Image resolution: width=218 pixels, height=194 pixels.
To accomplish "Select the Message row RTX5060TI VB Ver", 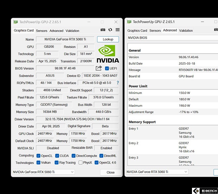I will click(x=173, y=70).
